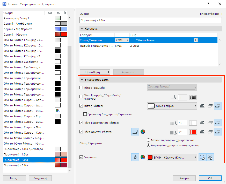Image resolution: width=226 pixels, height=184 pixels.
Task: Enable Πένα Γραμμής / Σημαδιού / Κειμένου checkbox
Action: point(81,97)
